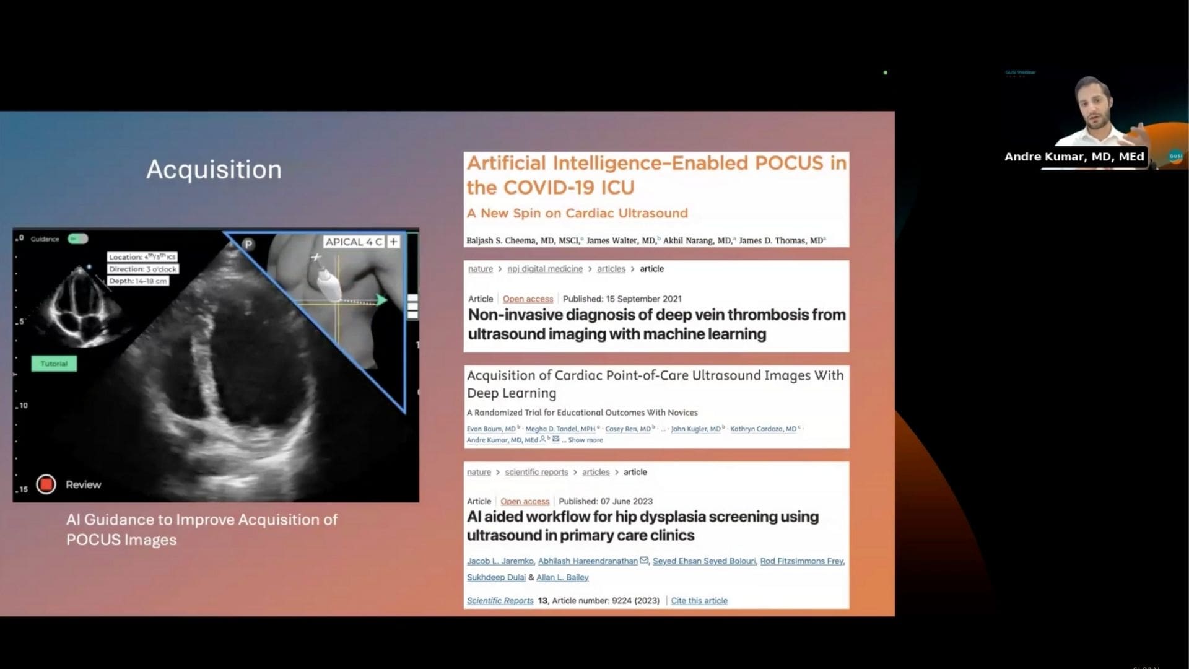Go to the scientific reports breadcrumb
Screen dimensions: 1189x669
coord(536,472)
